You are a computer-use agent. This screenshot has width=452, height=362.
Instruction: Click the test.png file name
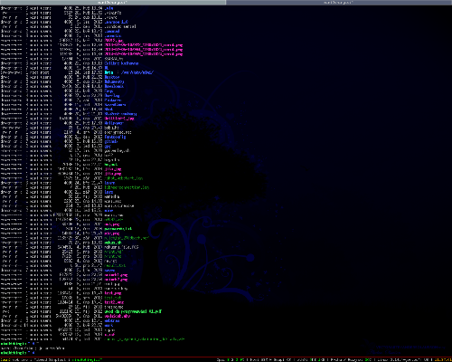tap(113, 293)
